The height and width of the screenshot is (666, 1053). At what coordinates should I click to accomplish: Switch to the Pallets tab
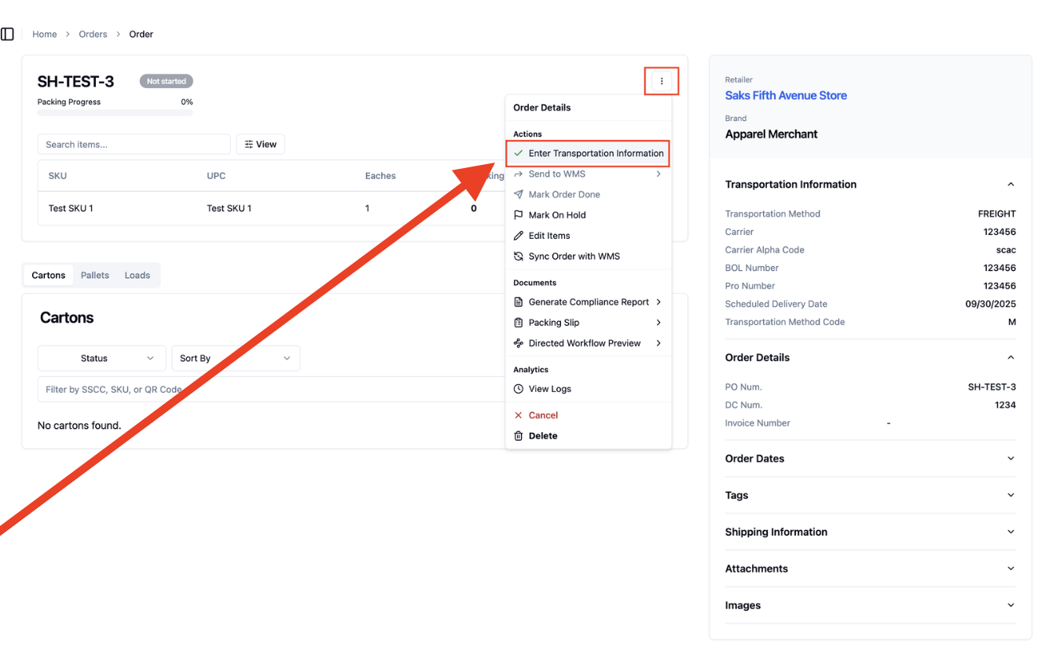pos(95,276)
